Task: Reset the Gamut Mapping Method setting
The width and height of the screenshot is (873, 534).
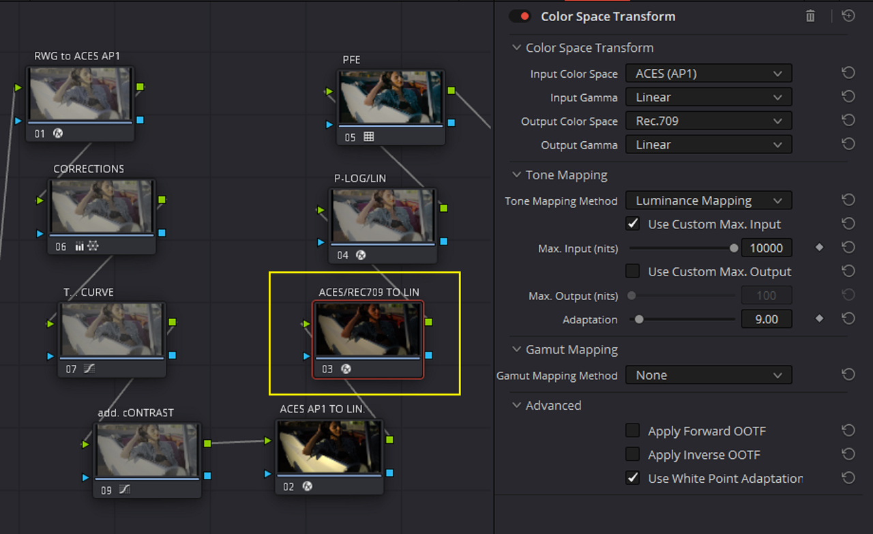Action: (x=848, y=374)
